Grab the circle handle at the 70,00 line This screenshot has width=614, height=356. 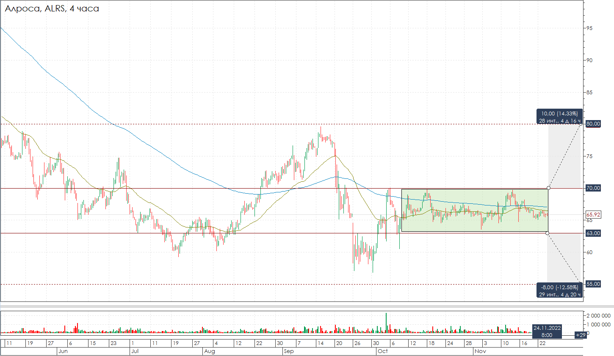549,188
